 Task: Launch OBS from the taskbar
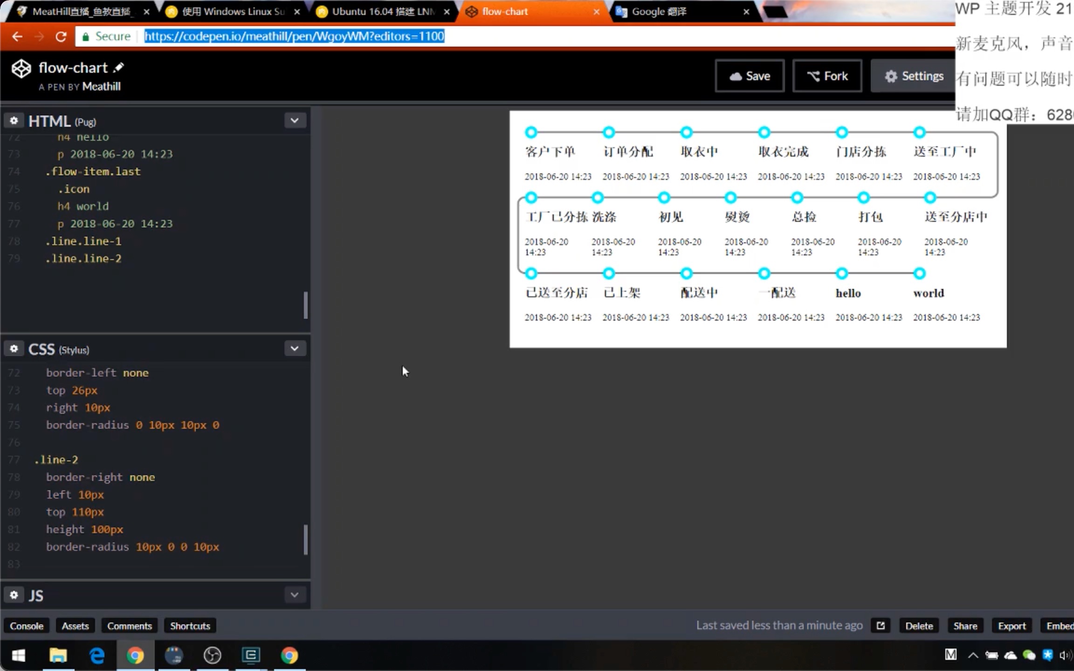point(212,655)
